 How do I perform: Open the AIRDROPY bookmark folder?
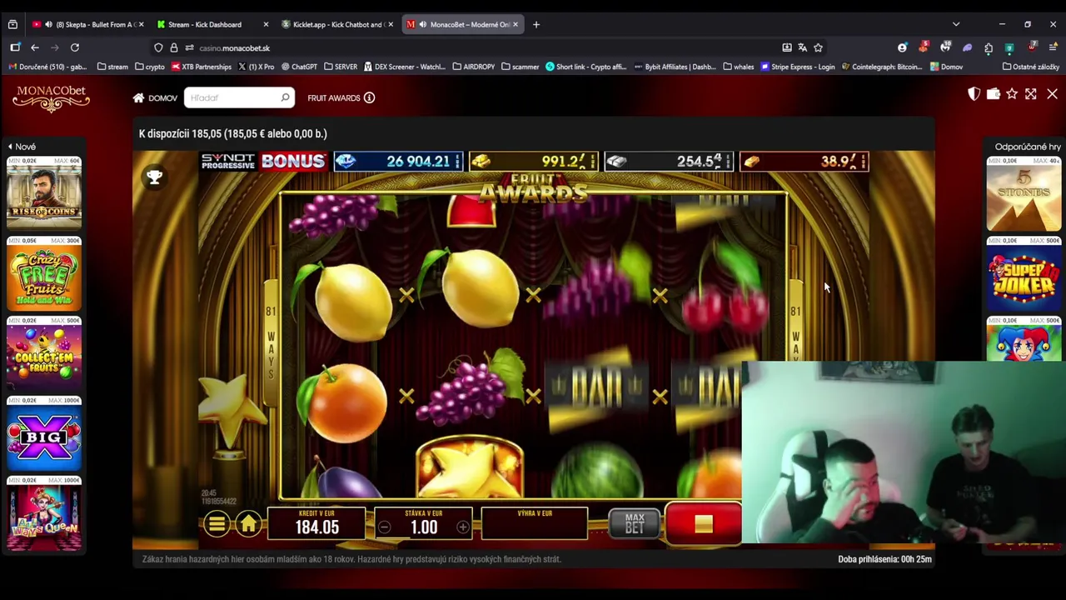(473, 67)
